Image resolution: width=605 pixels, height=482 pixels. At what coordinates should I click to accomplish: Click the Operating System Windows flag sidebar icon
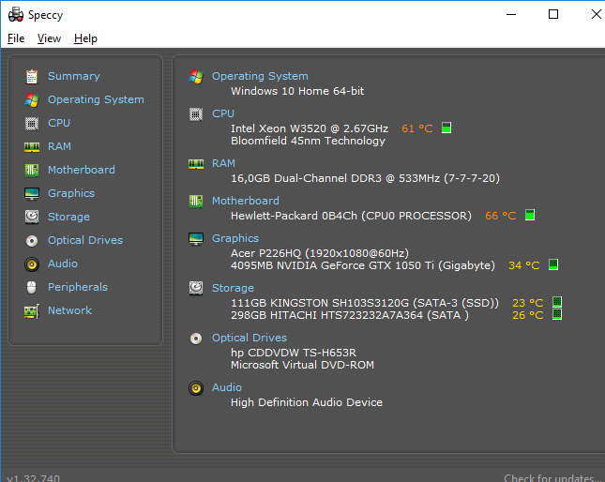tap(32, 100)
